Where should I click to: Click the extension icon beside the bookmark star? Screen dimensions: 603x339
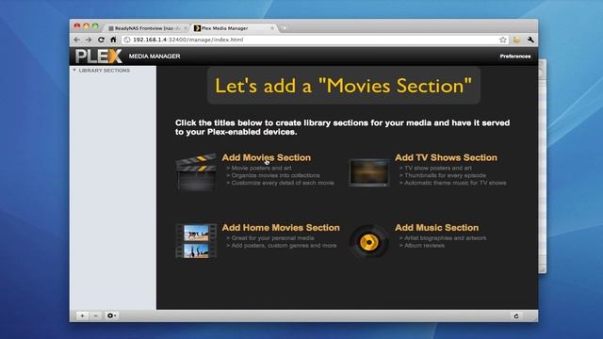click(516, 40)
